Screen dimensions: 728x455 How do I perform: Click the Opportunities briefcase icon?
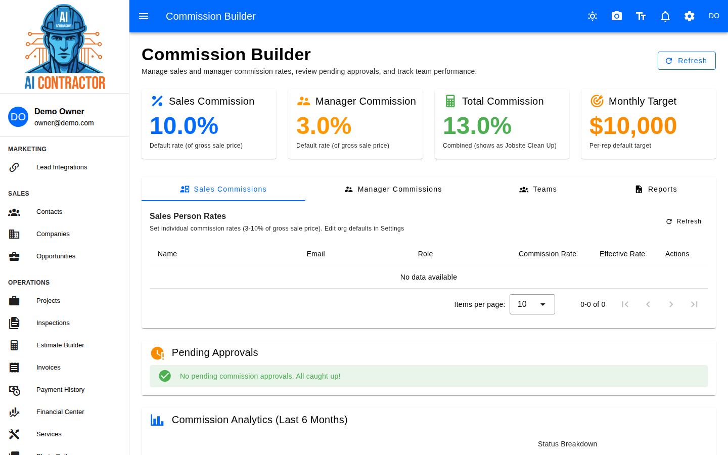[x=14, y=256]
